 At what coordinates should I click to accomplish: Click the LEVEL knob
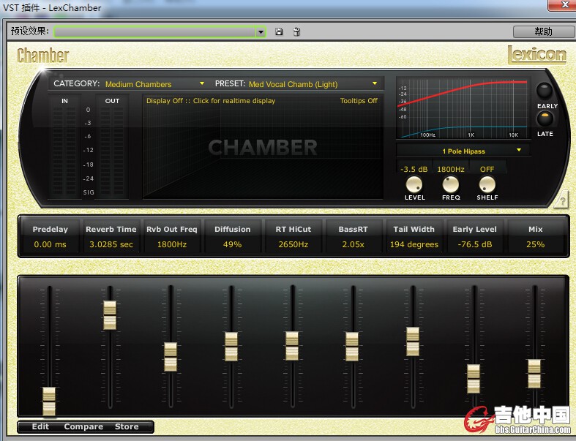tap(414, 184)
